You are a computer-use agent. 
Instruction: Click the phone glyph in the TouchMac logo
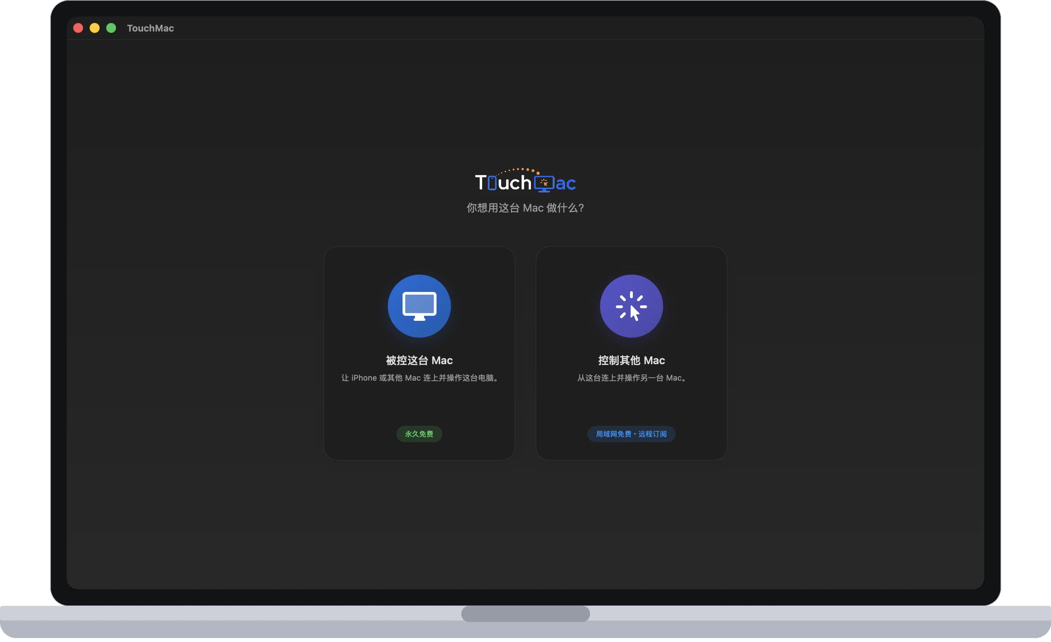pos(492,183)
